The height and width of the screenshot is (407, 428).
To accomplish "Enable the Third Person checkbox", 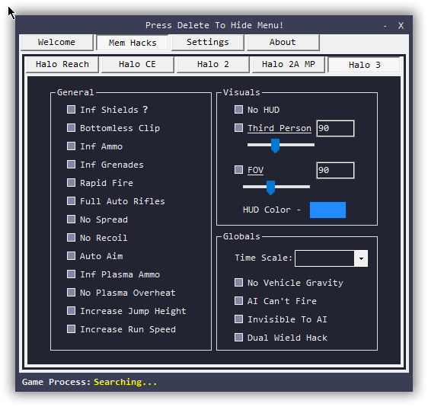I will coord(239,128).
